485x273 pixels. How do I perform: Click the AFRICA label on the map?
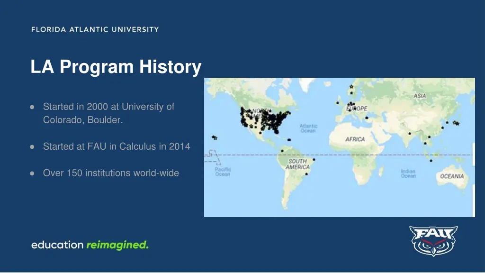click(x=355, y=139)
